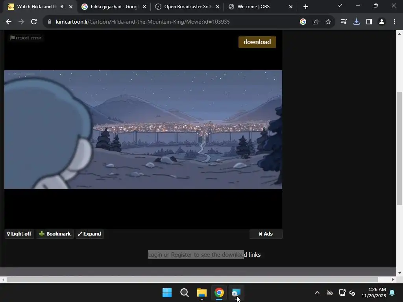Close the Watch Hilda tab
Viewport: 403px width, 302px height.
click(x=71, y=7)
